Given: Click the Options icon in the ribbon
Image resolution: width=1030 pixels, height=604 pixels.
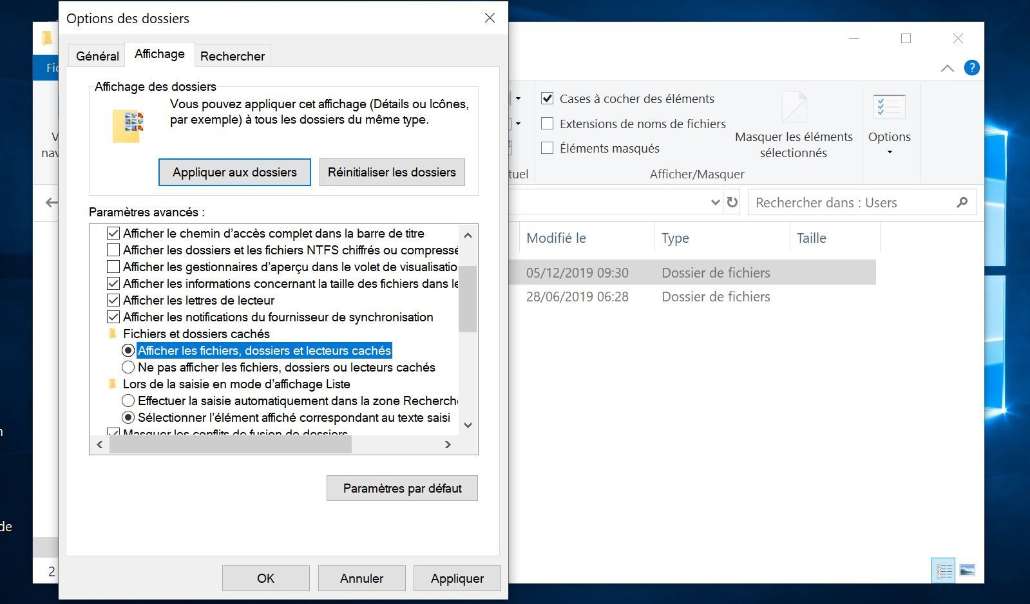Looking at the screenshot, I should tap(889, 108).
